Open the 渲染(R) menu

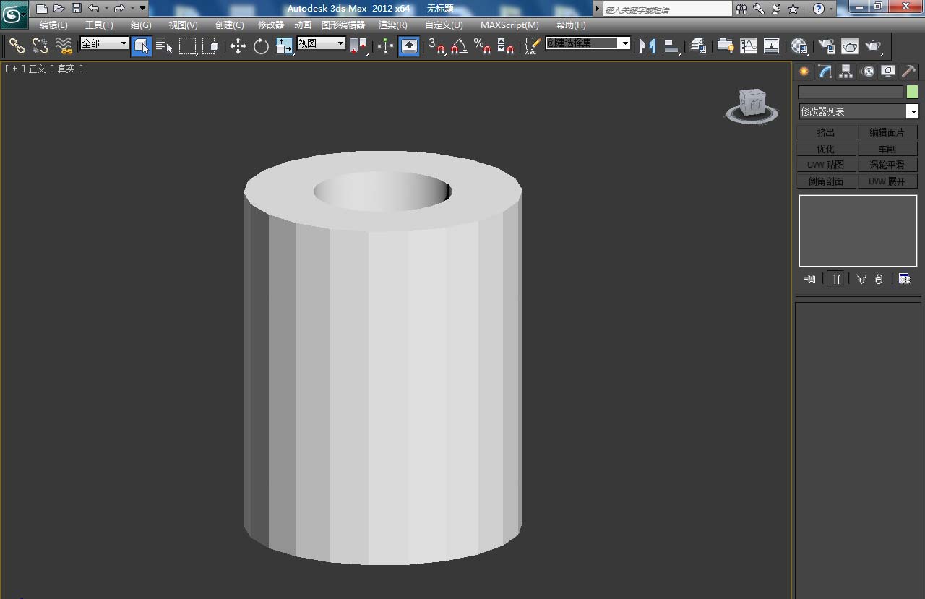[x=392, y=25]
